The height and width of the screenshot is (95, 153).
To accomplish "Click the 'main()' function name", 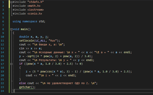I will coord(26,29).
